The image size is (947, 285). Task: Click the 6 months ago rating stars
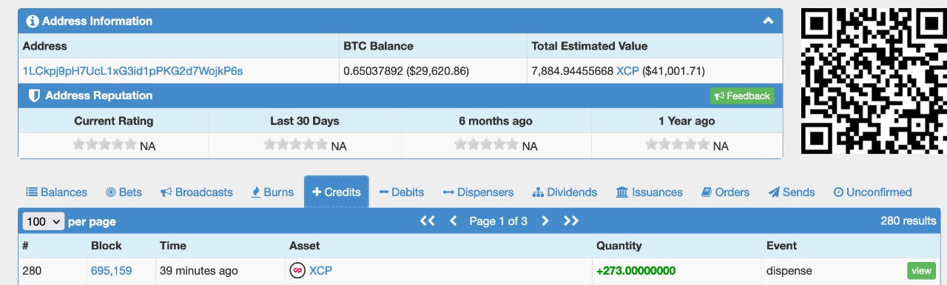(487, 145)
